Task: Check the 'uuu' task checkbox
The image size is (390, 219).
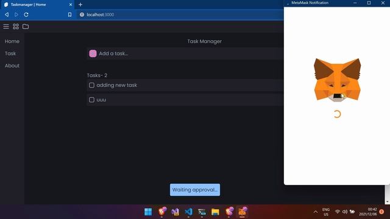Action: [91, 100]
